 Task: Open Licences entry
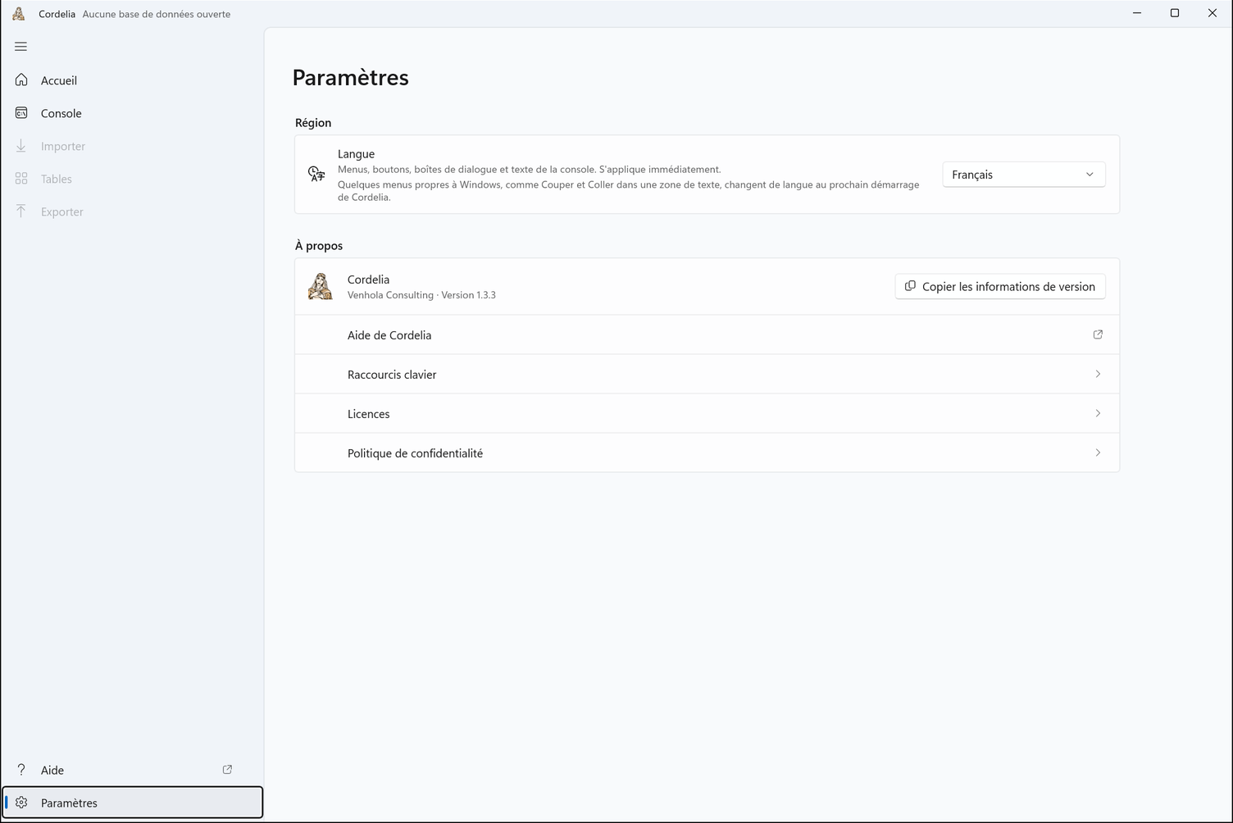707,413
